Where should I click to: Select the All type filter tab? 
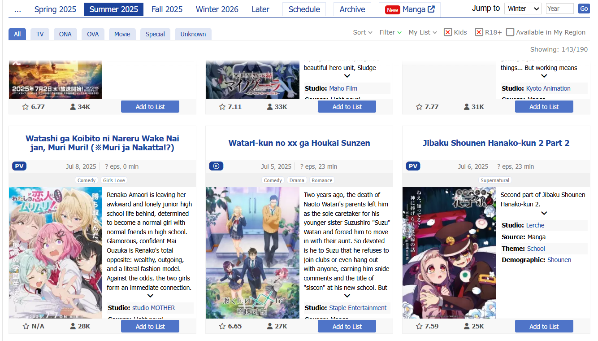[17, 34]
